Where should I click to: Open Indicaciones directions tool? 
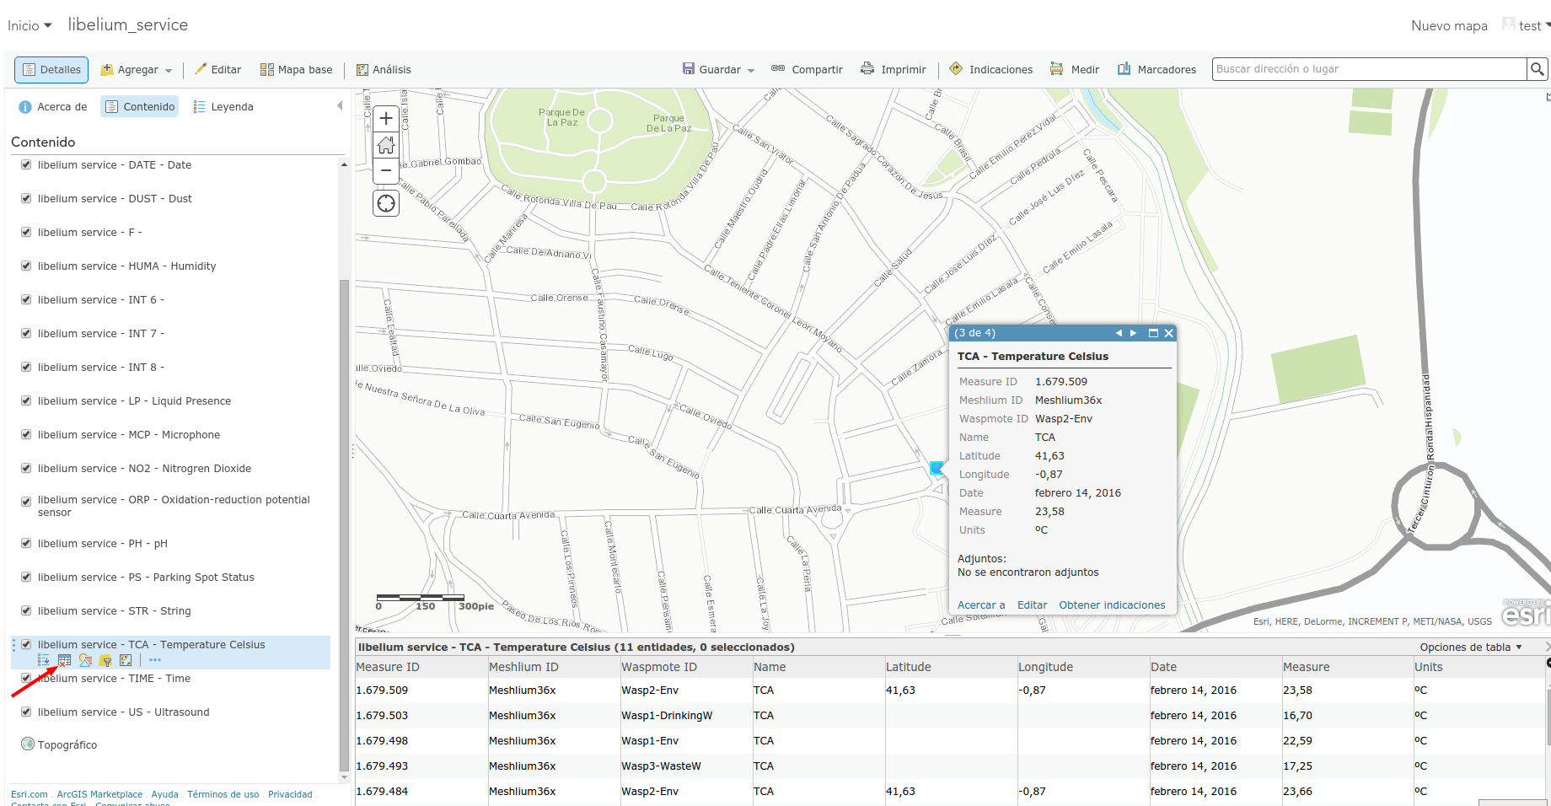coord(991,69)
